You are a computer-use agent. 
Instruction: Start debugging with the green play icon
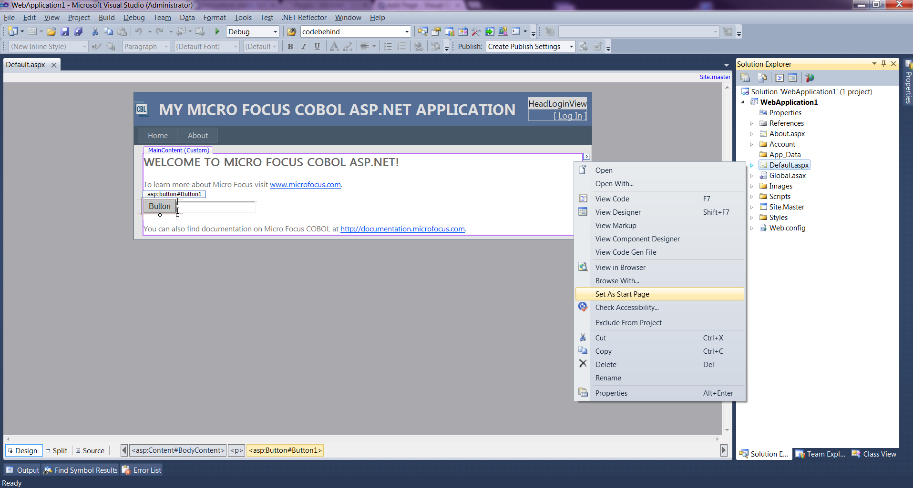[217, 31]
